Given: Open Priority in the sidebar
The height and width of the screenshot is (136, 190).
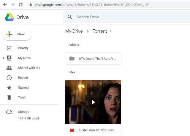Looking at the screenshot, I should click(x=23, y=48).
